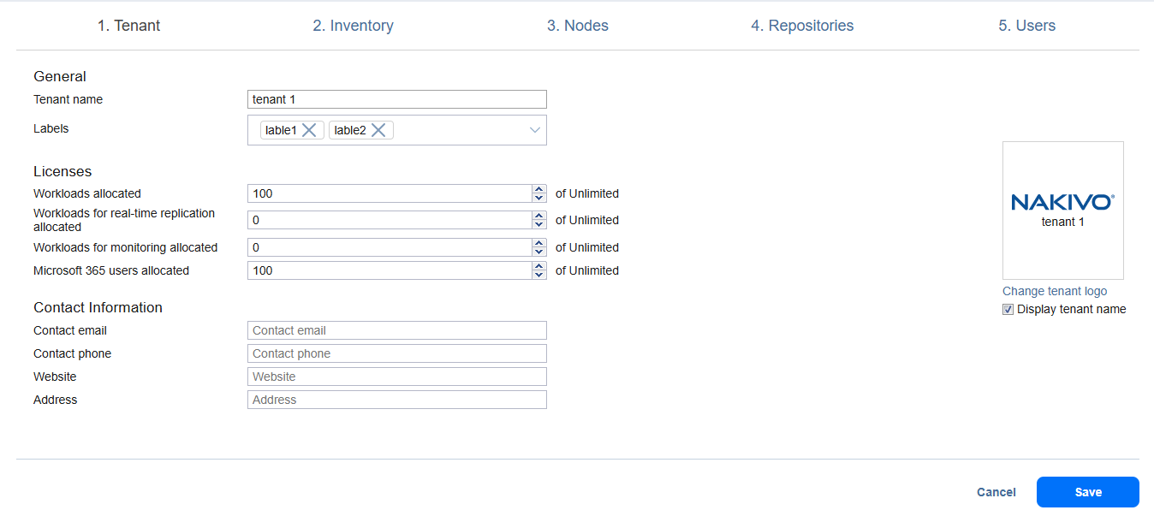Click into the Tenant name field
This screenshot has width=1154, height=522.
(396, 99)
